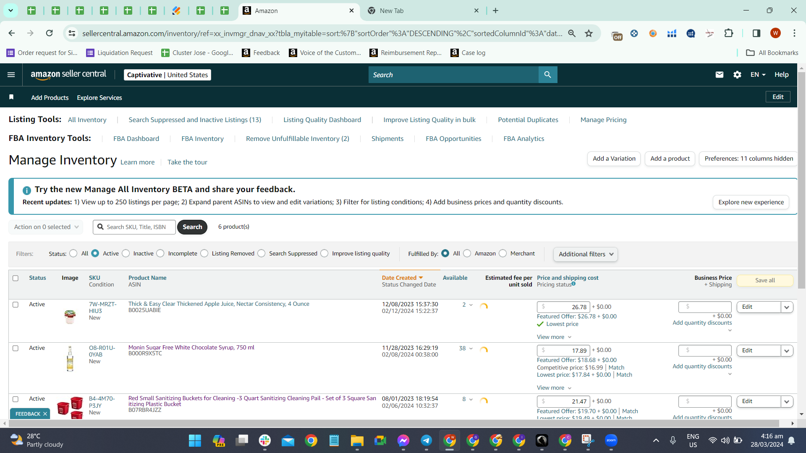Click the Monin syrup product thumbnail
The height and width of the screenshot is (453, 806).
[70, 359]
